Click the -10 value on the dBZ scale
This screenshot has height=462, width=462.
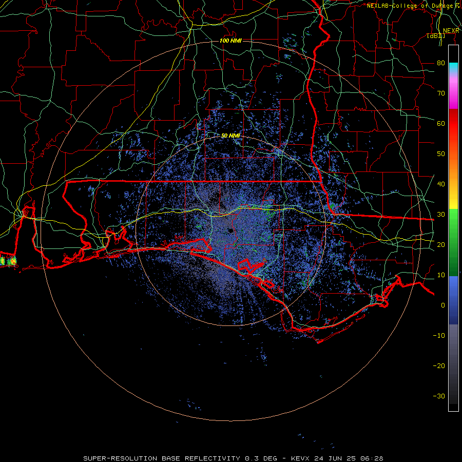point(439,336)
